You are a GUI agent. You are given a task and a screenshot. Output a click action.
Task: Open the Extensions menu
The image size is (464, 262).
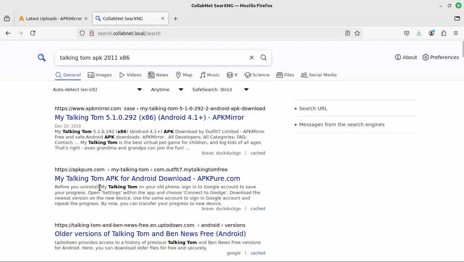(x=444, y=33)
